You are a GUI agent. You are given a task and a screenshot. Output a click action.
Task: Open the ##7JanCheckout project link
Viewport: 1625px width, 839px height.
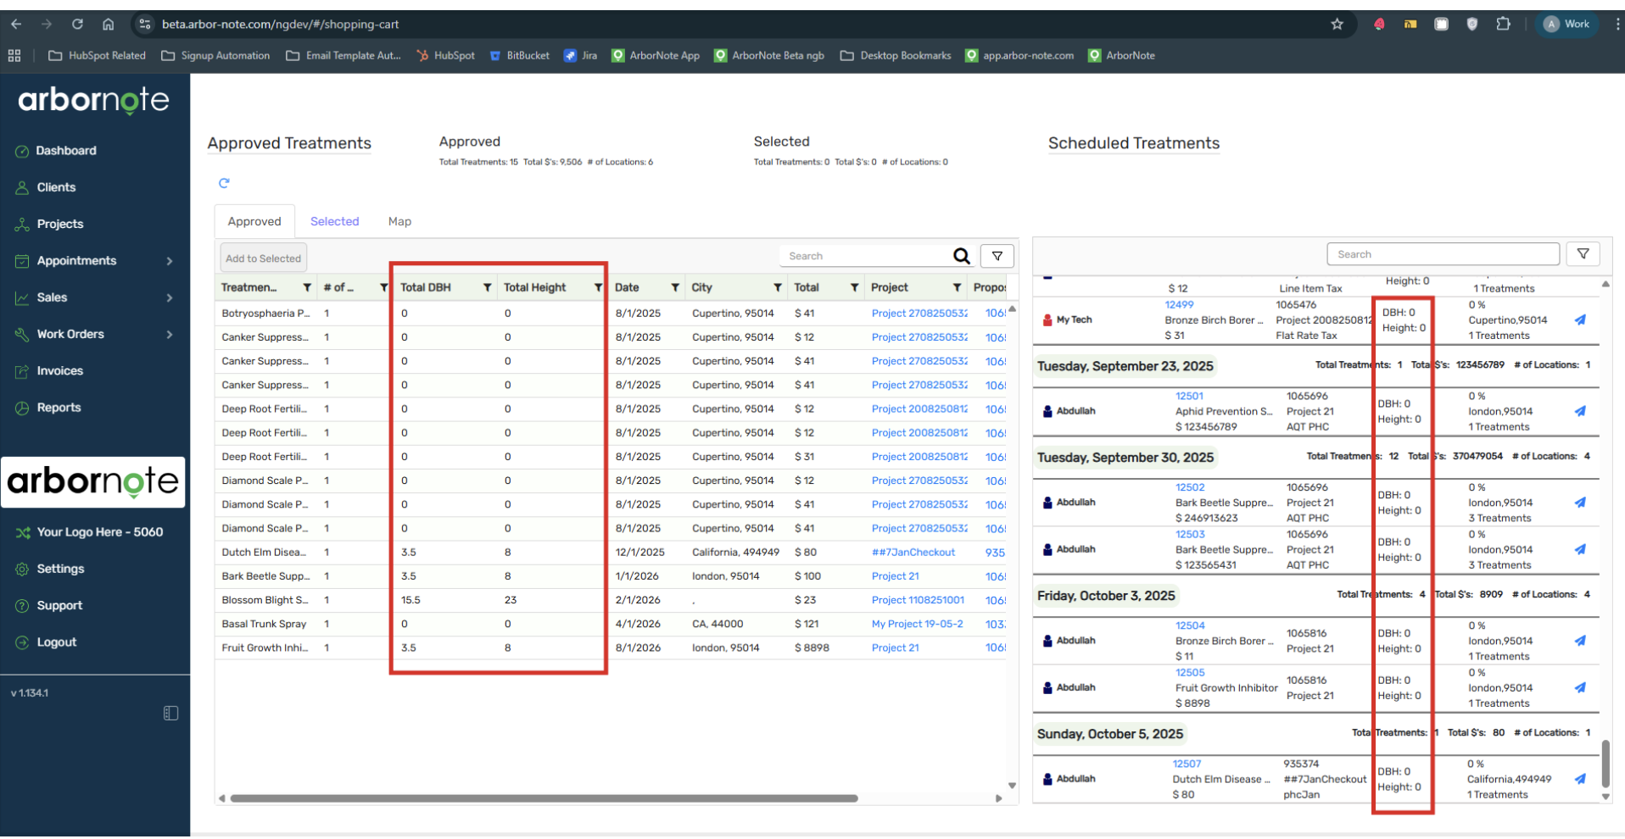click(x=913, y=553)
